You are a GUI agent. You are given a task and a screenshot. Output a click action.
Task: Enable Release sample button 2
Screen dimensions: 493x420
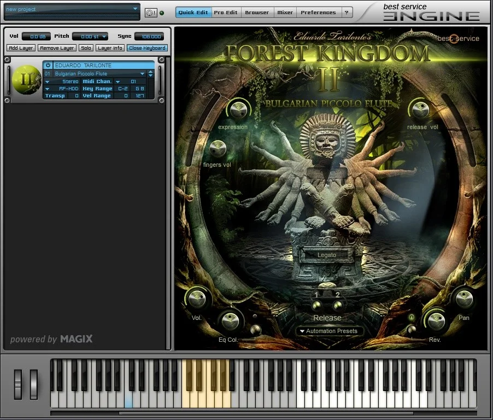click(338, 305)
